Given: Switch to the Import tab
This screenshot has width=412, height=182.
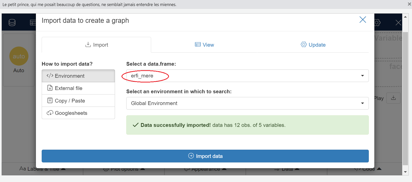Looking at the screenshot, I should (x=97, y=45).
